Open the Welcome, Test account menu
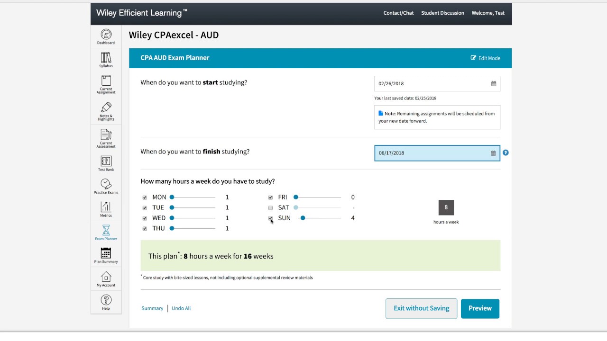This screenshot has width=607, height=341. (488, 13)
